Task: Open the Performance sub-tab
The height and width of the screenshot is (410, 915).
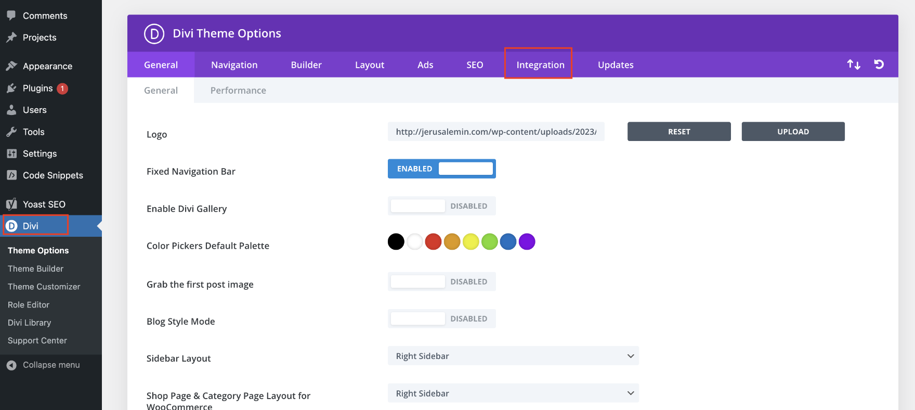Action: coord(238,91)
